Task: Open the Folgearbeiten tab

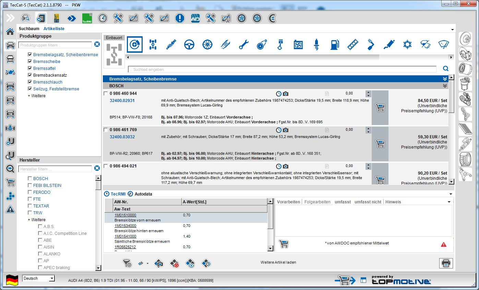Action: pos(318,202)
